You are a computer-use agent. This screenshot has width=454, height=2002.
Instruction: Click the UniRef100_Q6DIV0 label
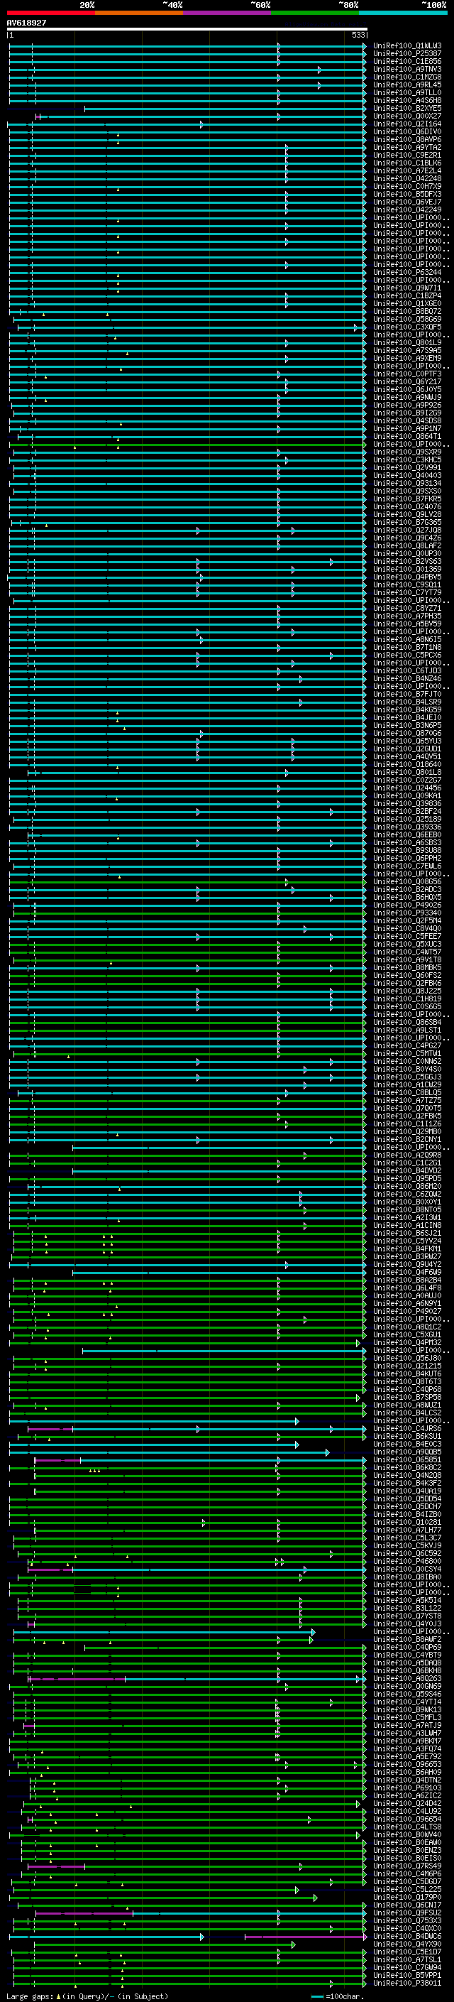tap(407, 131)
